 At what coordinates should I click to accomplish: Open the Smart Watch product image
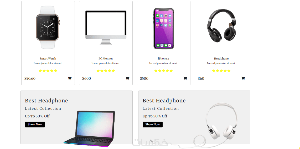coord(48,27)
